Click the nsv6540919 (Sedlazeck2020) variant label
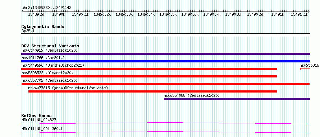320x137 pixels. (50, 50)
